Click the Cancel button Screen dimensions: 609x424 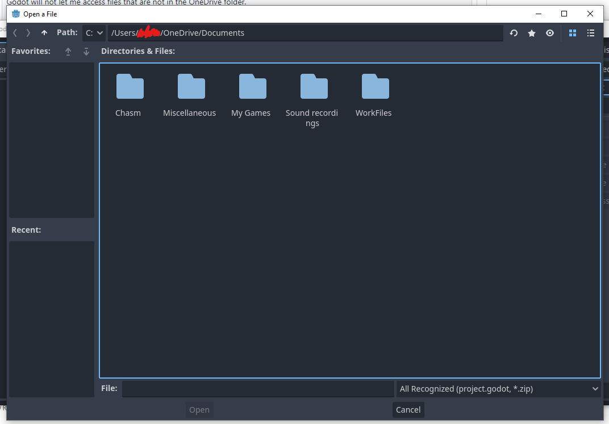pyautogui.click(x=408, y=409)
